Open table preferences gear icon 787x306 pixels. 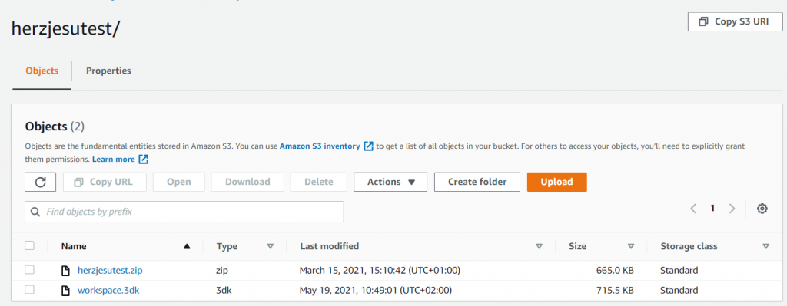[x=762, y=209]
